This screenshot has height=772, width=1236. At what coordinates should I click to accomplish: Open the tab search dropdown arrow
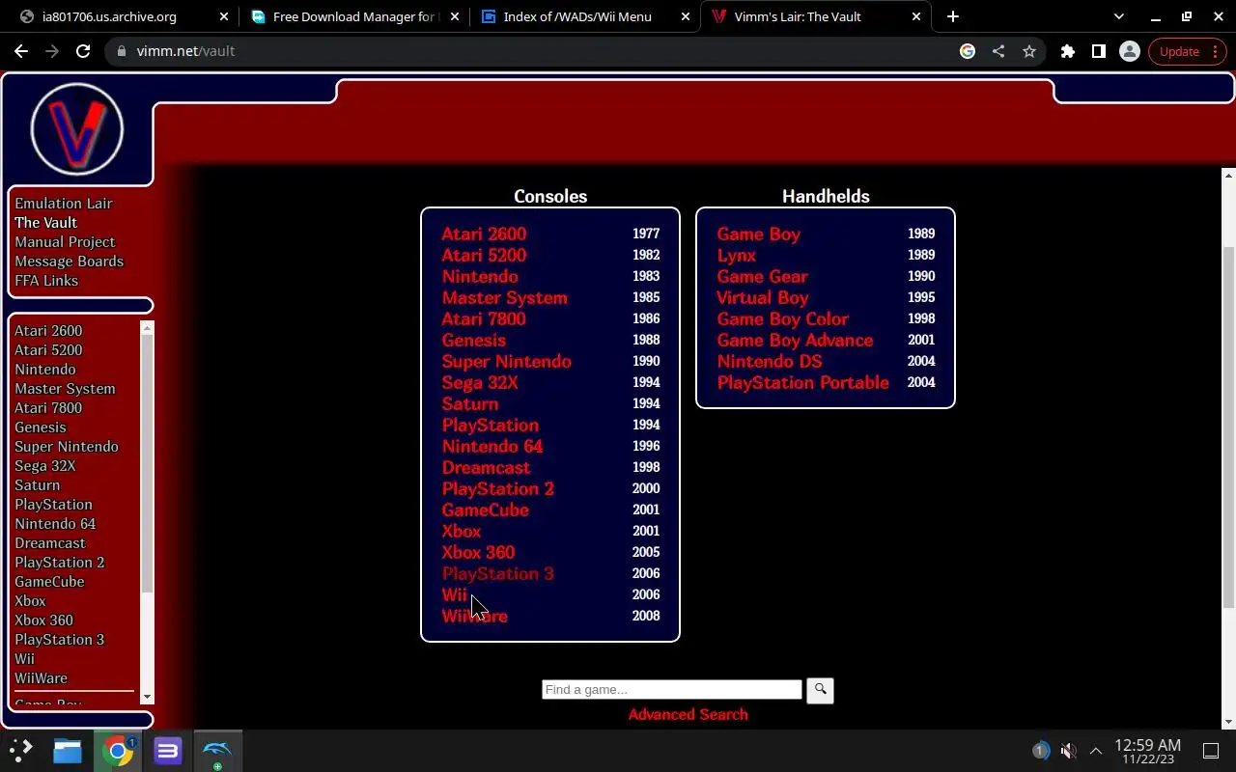1119,16
